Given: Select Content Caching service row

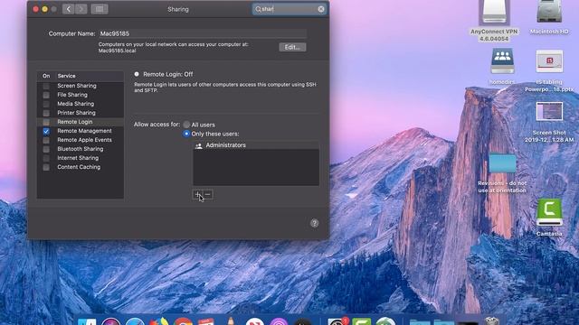Looking at the screenshot, I should [x=81, y=167].
